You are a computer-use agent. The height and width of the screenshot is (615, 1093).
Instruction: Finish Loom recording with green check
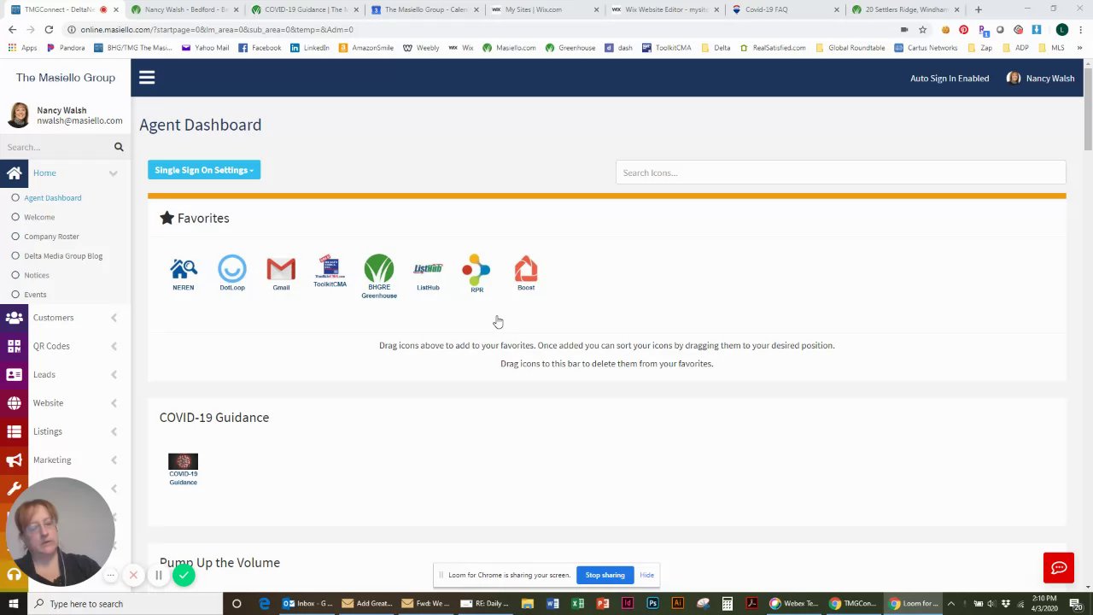(184, 576)
